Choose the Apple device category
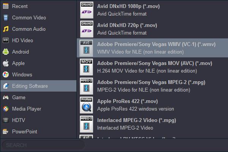The image size is (228, 152). (x=38, y=63)
